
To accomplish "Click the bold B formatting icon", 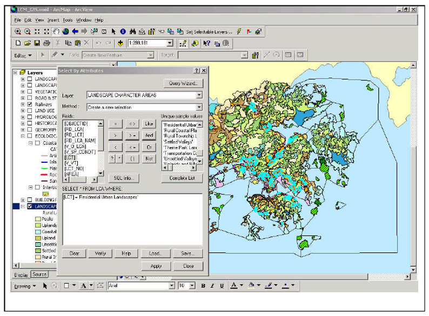I will coord(203,286).
